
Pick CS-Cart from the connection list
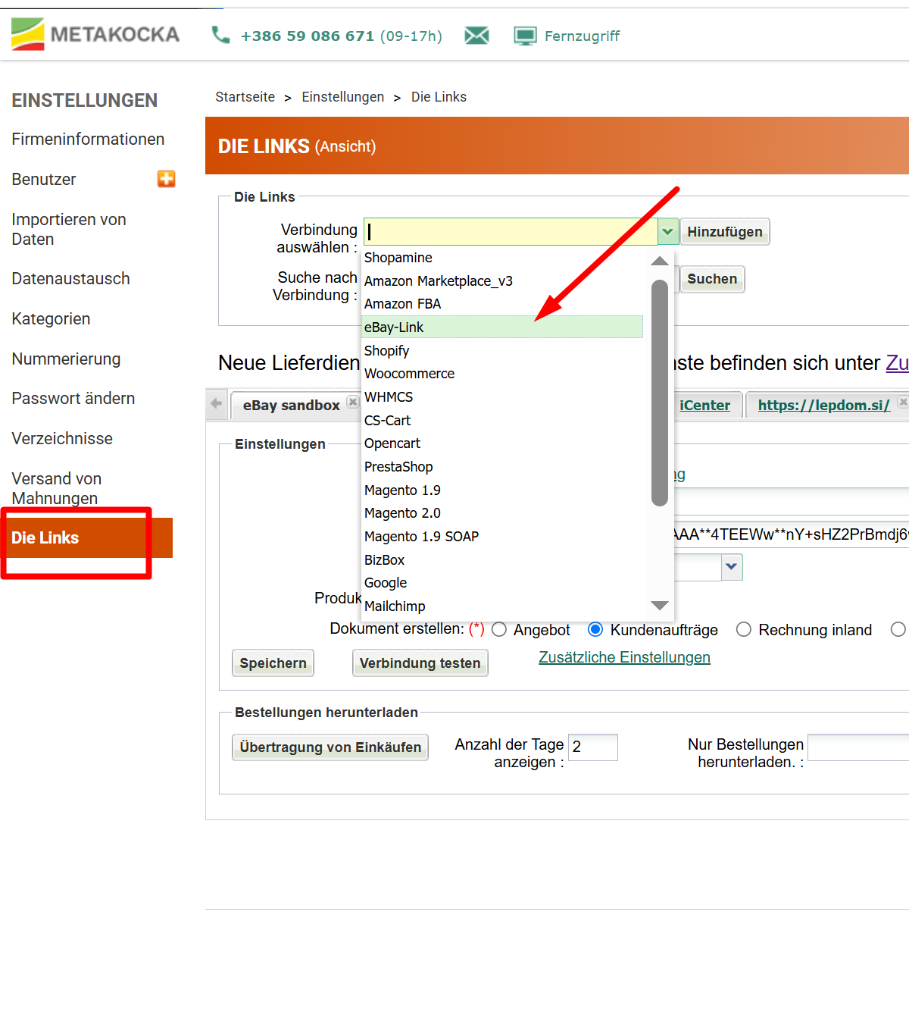[x=503, y=421]
